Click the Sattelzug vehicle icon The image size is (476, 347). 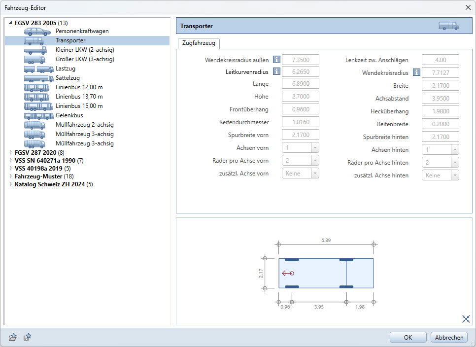coord(39,78)
